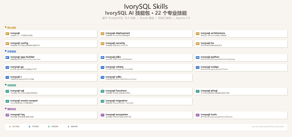
Task: Open the ivorysql skill title
Action: [x=15, y=33]
